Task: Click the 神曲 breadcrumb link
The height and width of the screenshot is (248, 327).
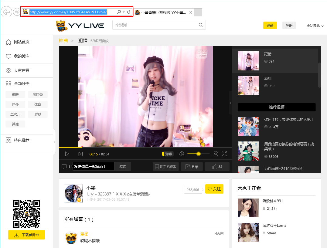Action: click(63, 41)
